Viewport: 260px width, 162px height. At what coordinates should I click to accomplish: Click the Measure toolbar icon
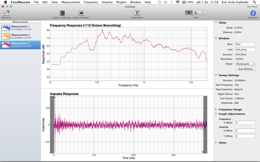tap(6, 13)
